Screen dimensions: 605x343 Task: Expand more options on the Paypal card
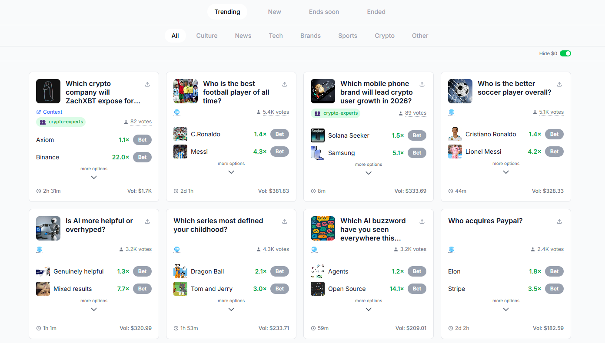pyautogui.click(x=505, y=305)
